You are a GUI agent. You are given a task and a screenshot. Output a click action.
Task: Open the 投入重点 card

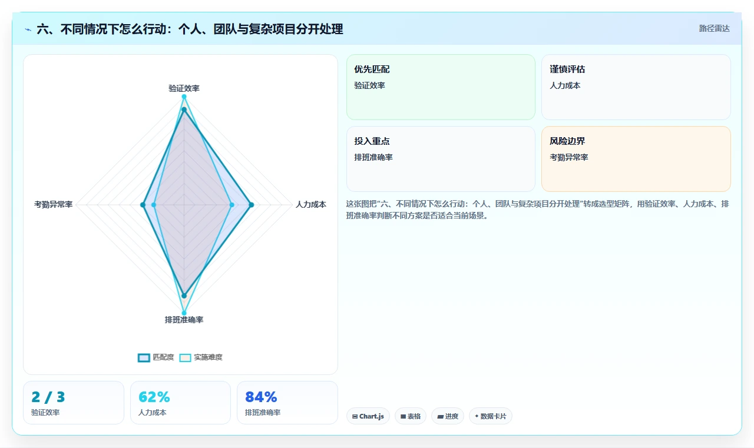[x=441, y=159]
